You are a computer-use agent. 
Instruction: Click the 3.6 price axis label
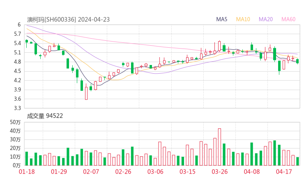[x=17, y=99]
